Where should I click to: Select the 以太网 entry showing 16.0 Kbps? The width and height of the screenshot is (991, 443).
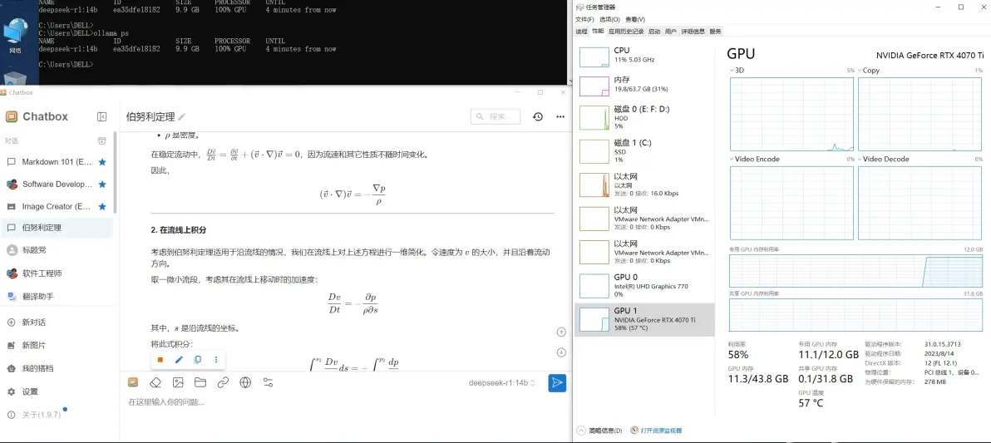click(644, 185)
